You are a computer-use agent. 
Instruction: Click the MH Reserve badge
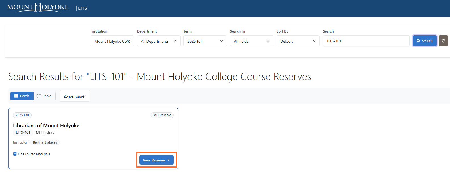[x=162, y=115]
